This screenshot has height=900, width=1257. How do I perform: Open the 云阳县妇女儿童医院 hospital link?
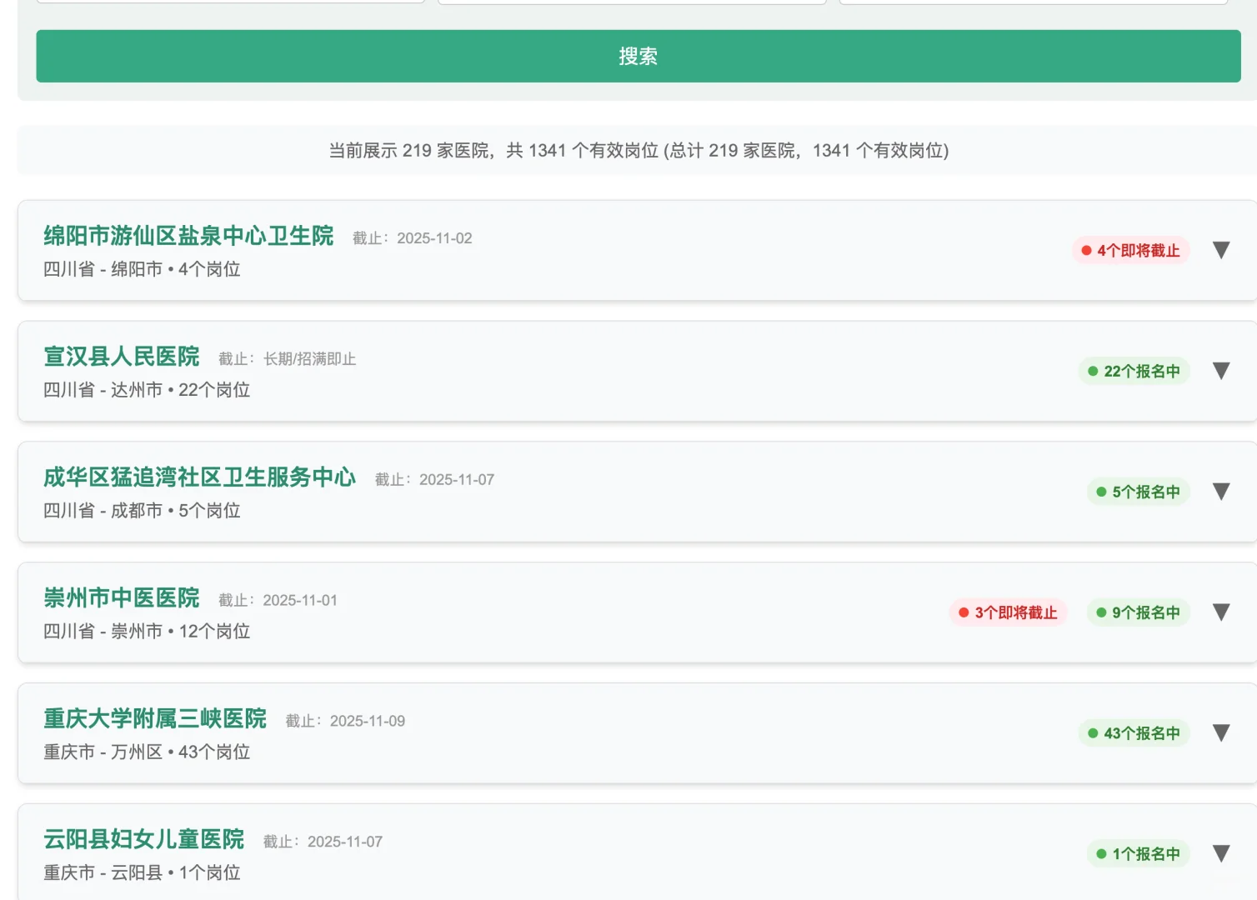144,839
